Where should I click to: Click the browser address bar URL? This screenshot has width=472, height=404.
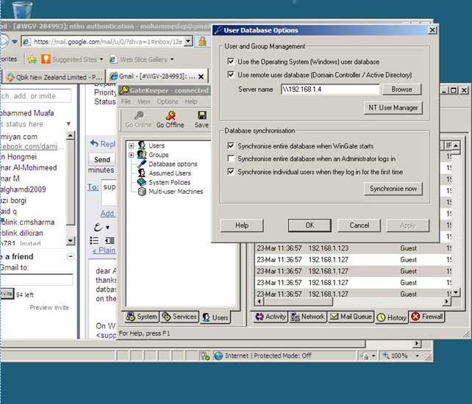pos(108,42)
